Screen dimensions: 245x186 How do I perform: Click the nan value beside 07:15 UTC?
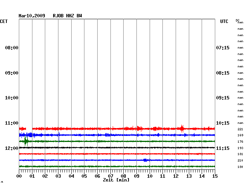(x=240, y=48)
